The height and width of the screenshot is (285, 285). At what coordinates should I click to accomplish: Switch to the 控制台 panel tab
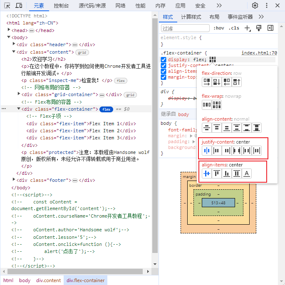61,6
